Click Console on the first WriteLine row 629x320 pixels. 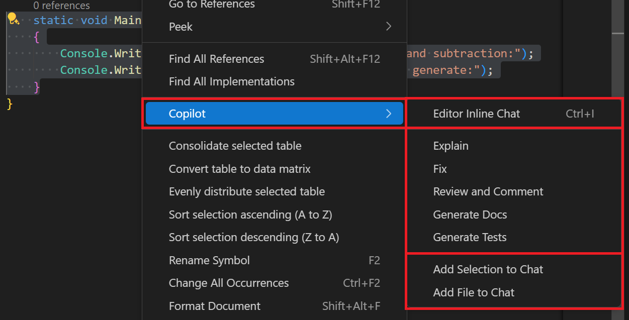84,53
